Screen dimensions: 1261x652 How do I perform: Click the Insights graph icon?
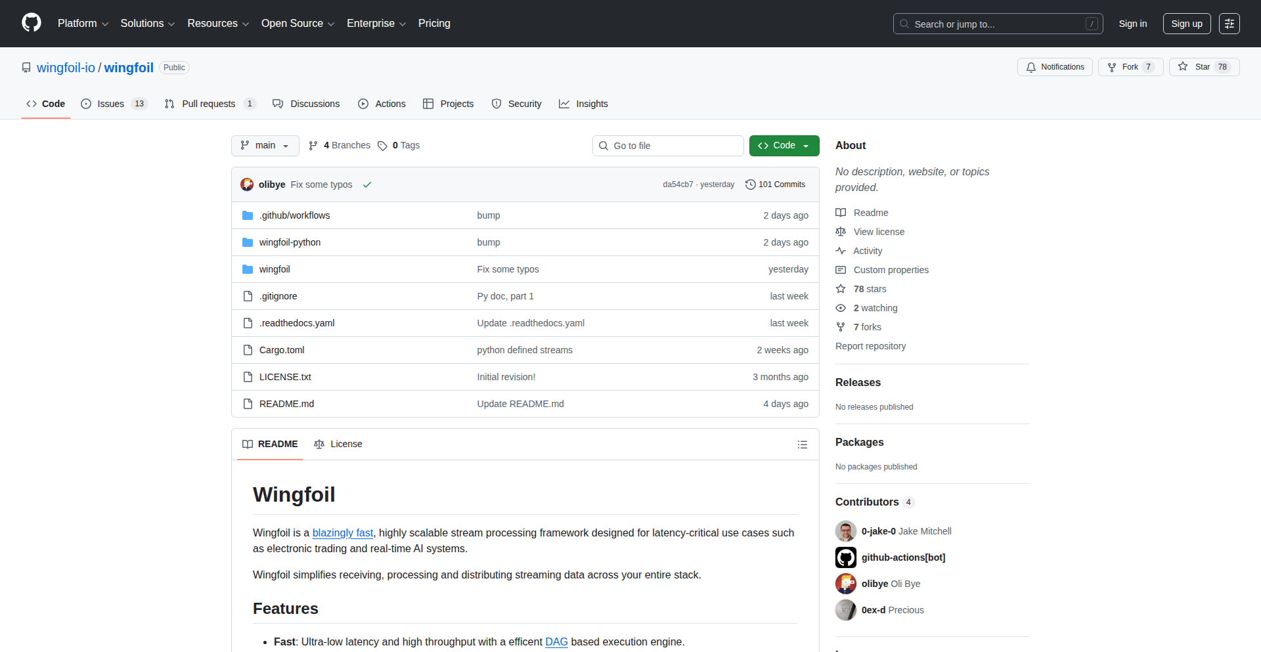pos(564,104)
